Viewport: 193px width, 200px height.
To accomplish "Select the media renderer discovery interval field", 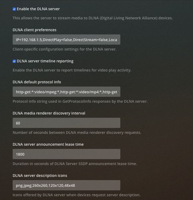I will 66,123.
